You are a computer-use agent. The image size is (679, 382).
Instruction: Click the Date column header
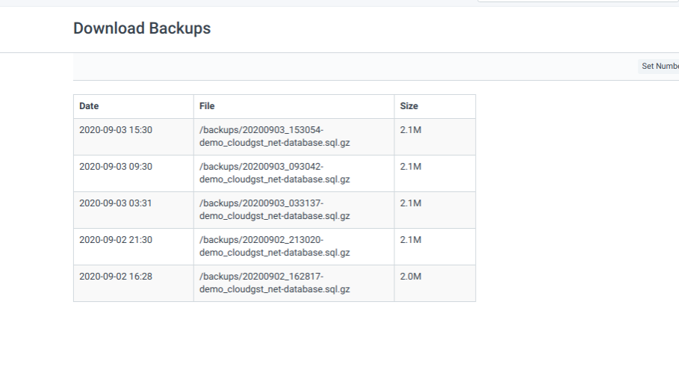[89, 106]
